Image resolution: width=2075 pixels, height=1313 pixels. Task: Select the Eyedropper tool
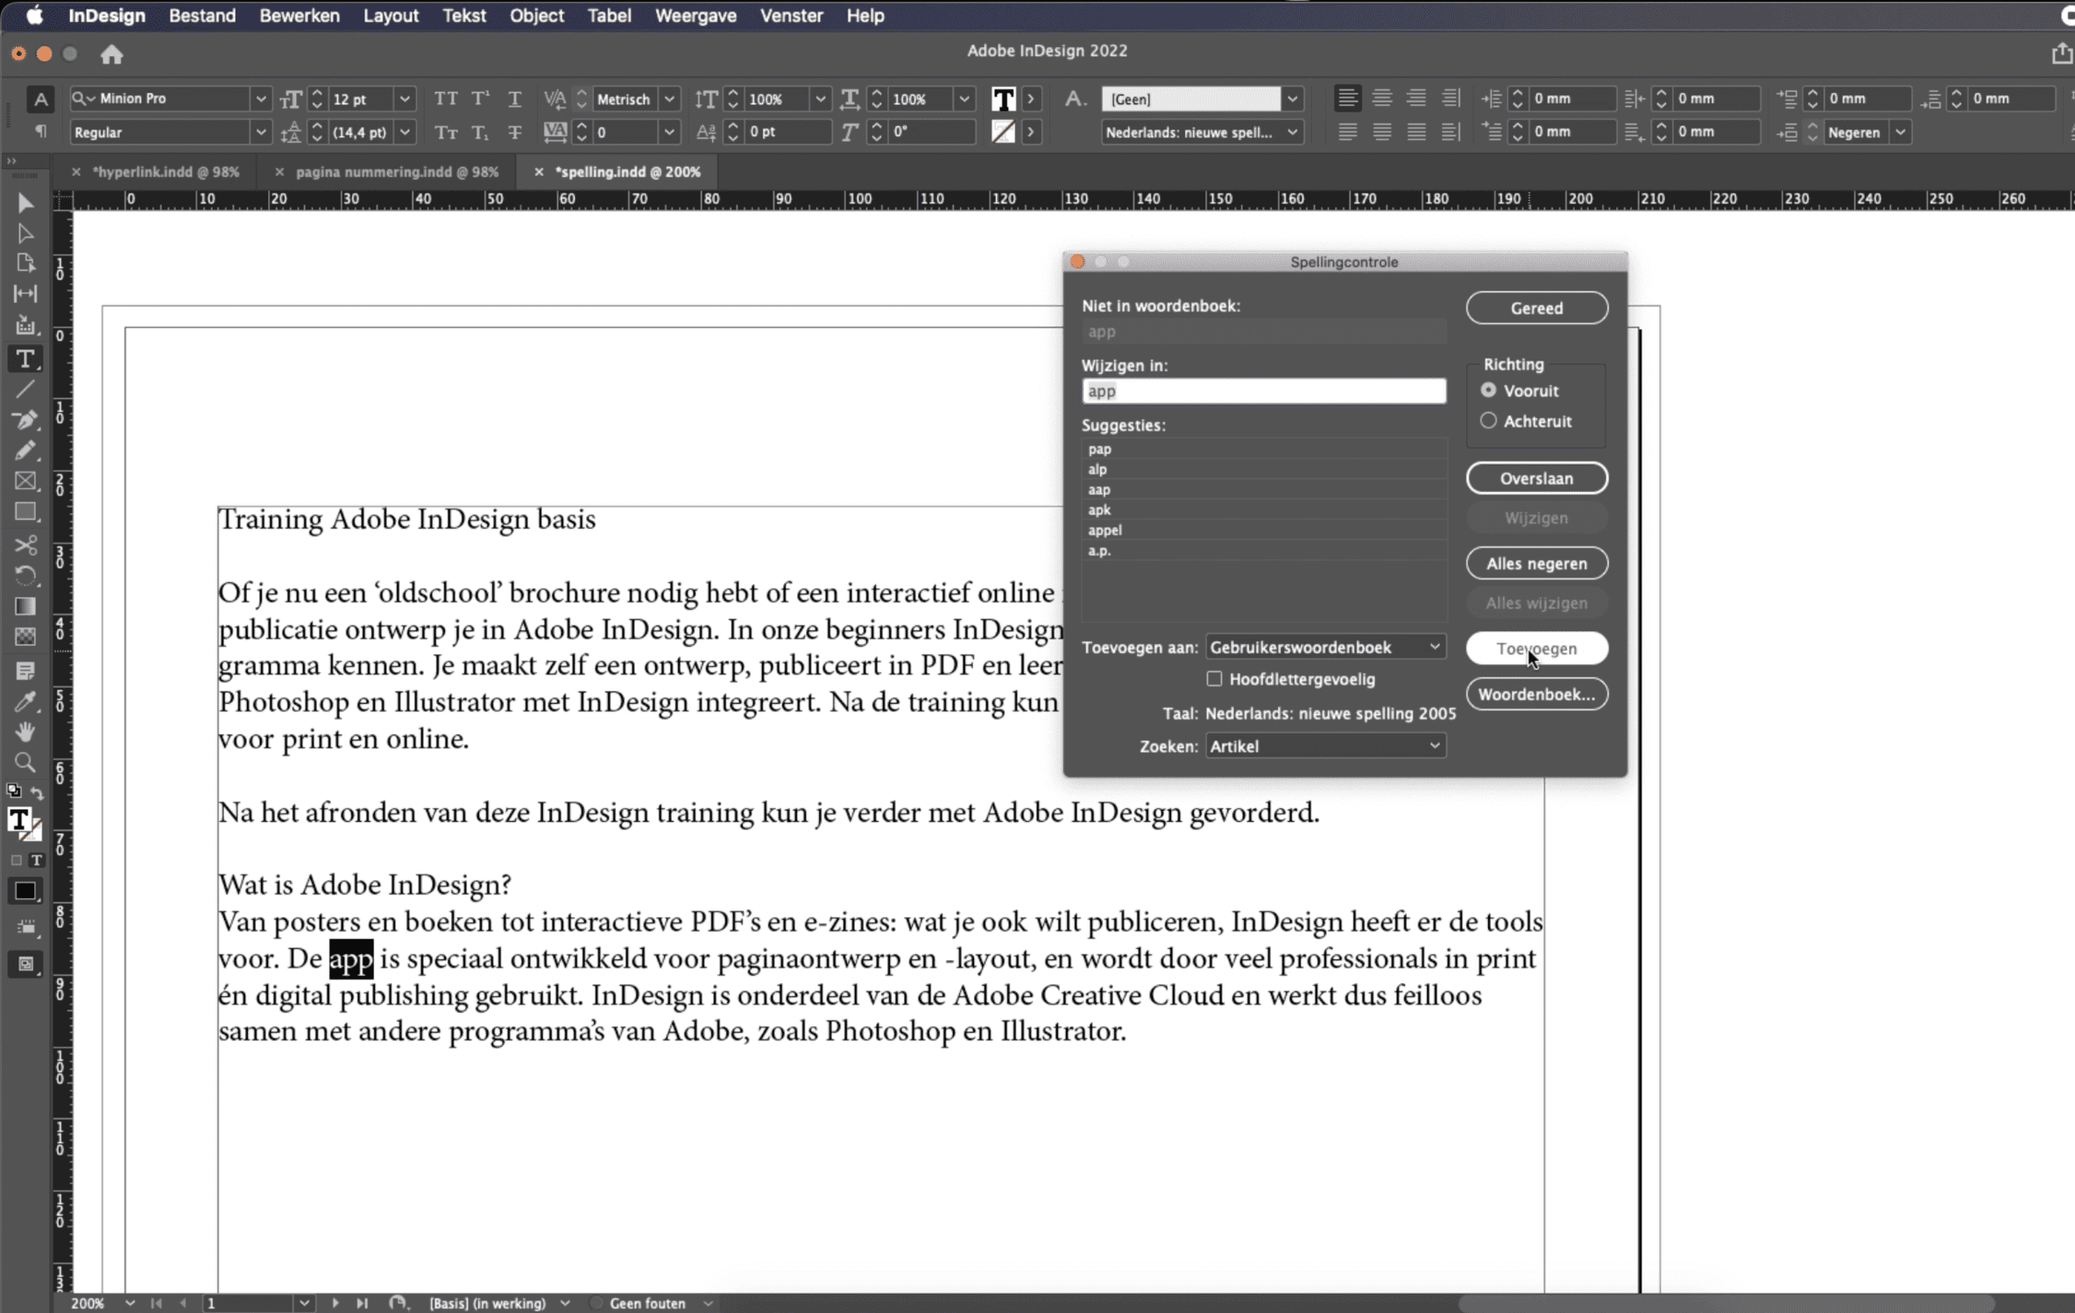[x=25, y=702]
